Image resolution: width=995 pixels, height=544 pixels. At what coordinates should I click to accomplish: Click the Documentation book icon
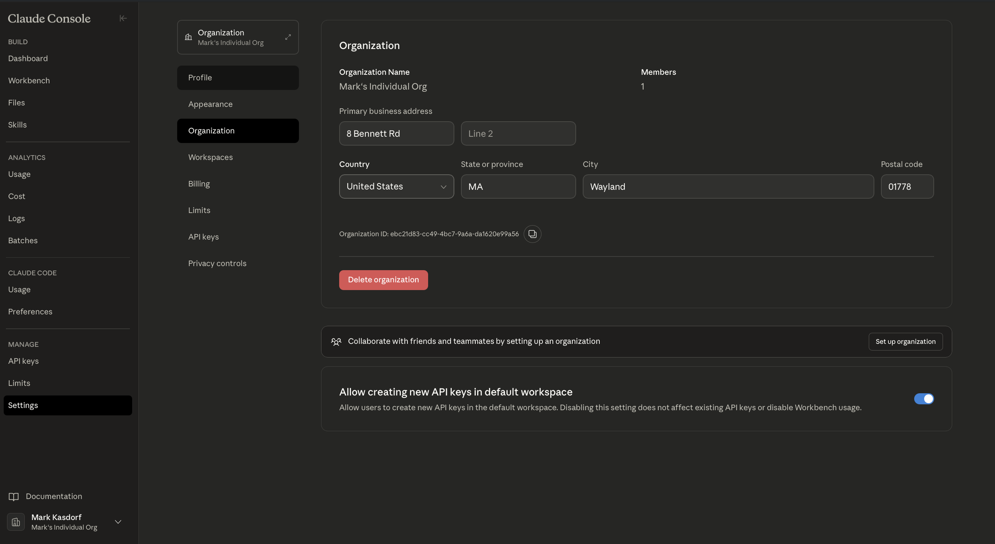click(14, 496)
